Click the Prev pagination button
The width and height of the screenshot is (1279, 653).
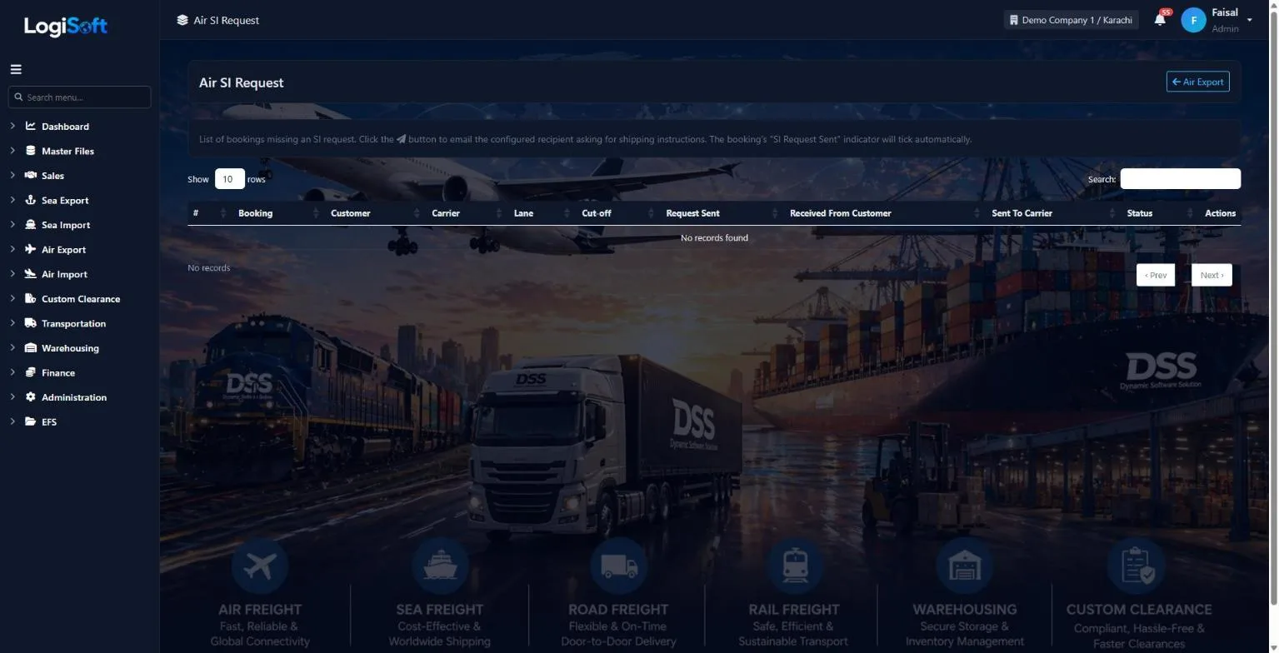[1155, 275]
